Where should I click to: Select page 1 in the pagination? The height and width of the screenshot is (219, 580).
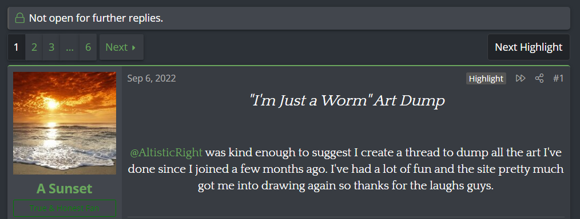click(x=16, y=47)
